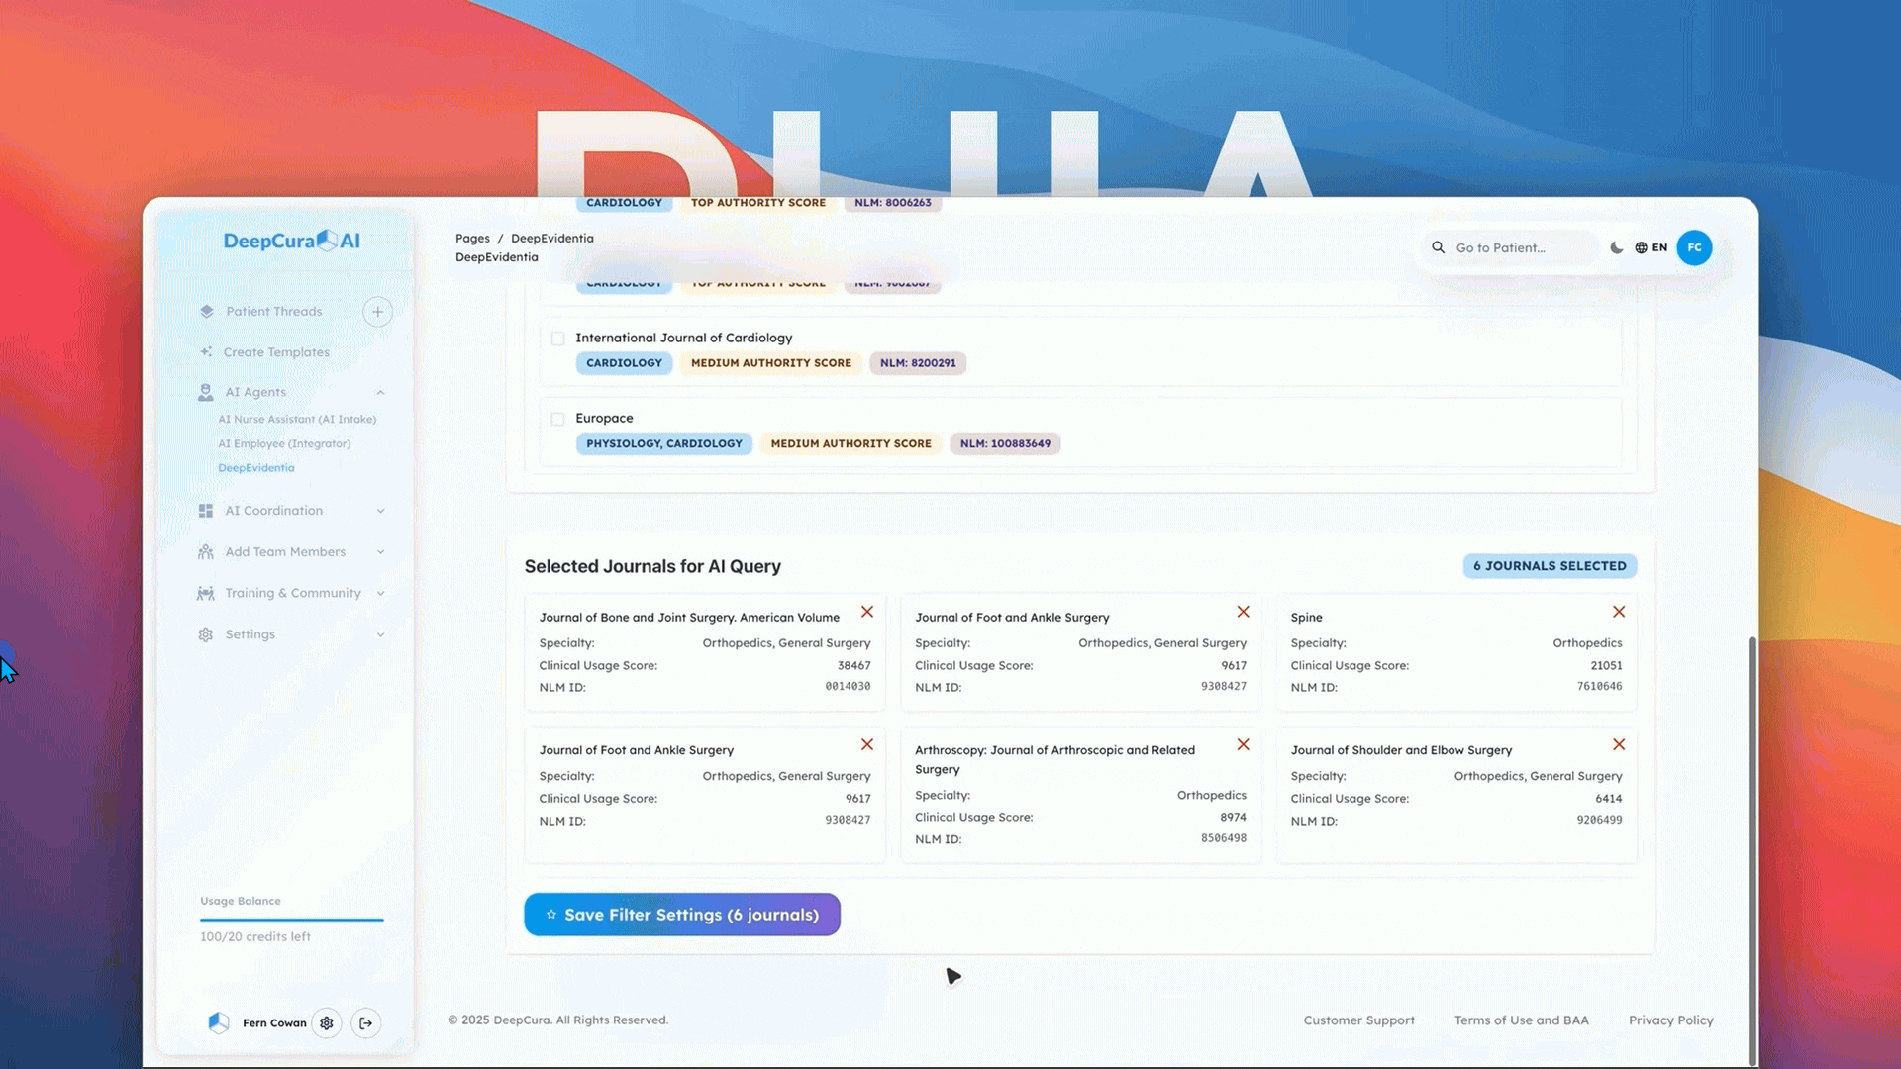
Task: Click the Pages breadcrumb link
Action: 472,239
